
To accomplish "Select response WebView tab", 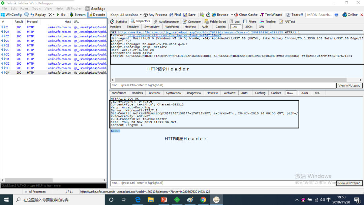I will point(230,93).
